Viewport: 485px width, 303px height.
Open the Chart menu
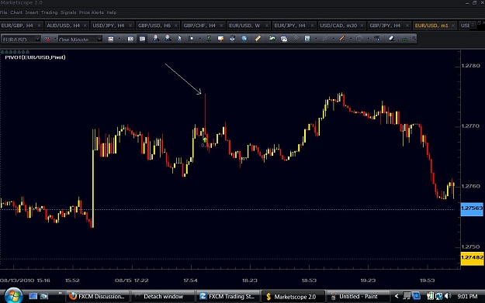click(x=16, y=12)
